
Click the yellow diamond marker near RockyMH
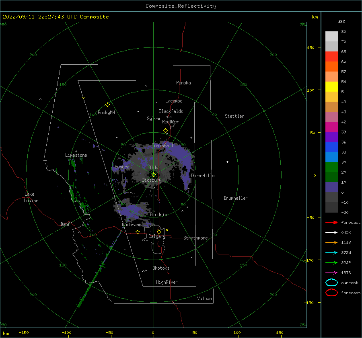coord(107,105)
